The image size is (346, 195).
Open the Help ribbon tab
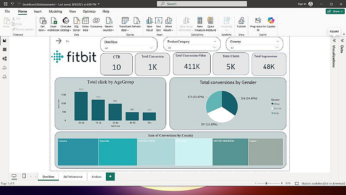106,11
